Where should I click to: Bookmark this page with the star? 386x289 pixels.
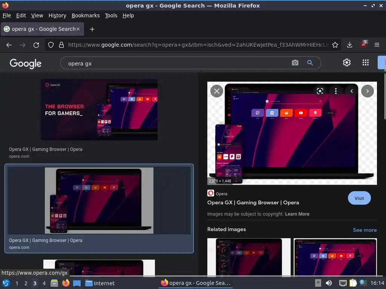point(335,45)
